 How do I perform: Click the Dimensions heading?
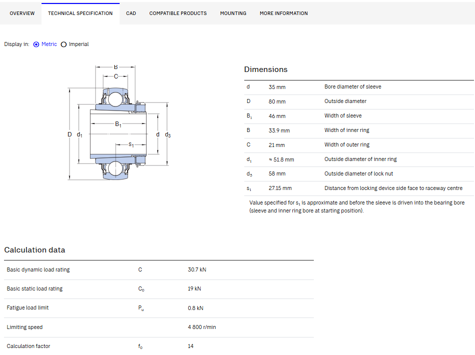point(266,69)
